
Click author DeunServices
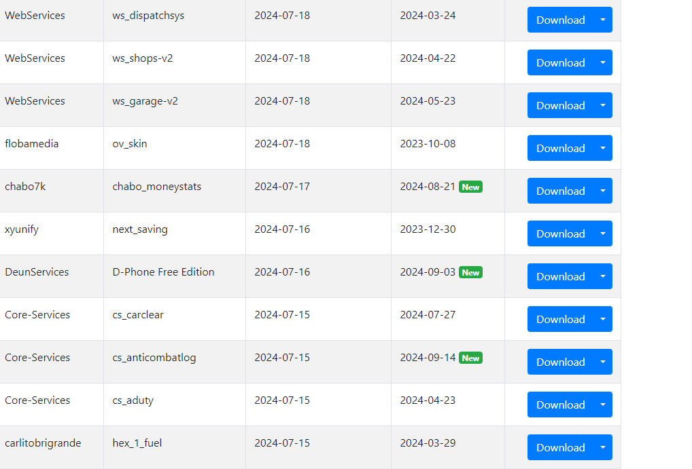[37, 272]
